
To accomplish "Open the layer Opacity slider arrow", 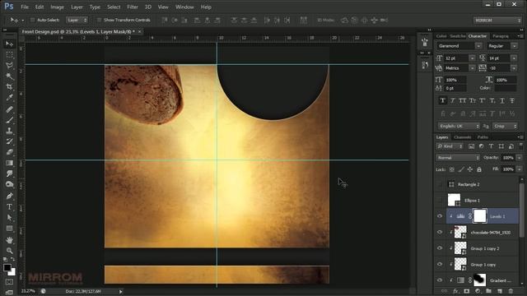I will pos(519,158).
